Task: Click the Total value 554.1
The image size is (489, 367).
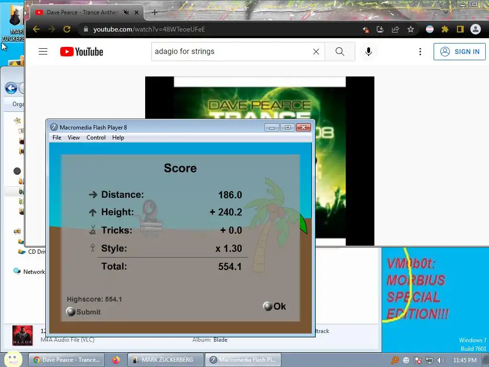Action: [230, 267]
